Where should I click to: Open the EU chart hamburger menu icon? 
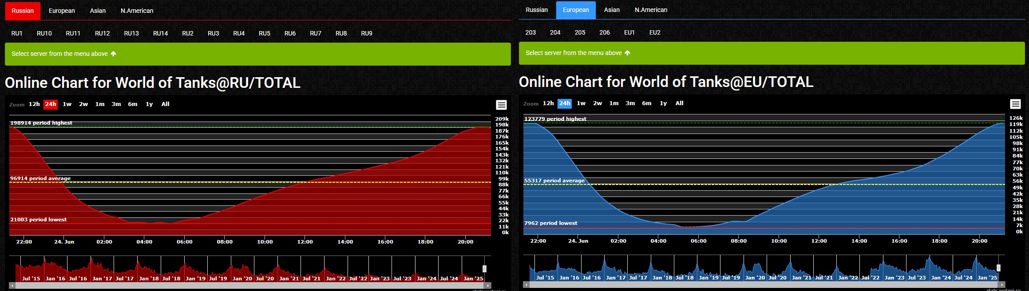tap(1015, 104)
